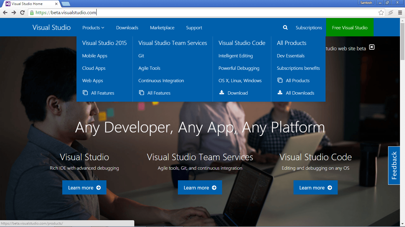Open Dev Essentials from the menu

pos(291,56)
